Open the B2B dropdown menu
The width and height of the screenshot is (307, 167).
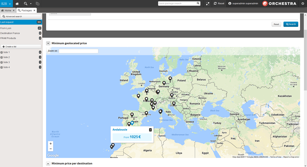click(x=7, y=4)
